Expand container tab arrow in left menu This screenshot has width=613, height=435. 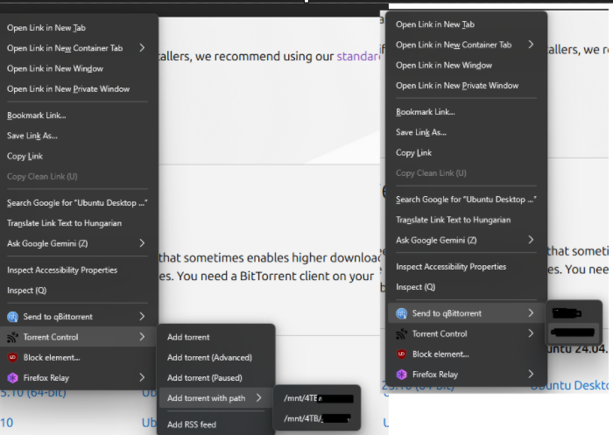coord(142,47)
